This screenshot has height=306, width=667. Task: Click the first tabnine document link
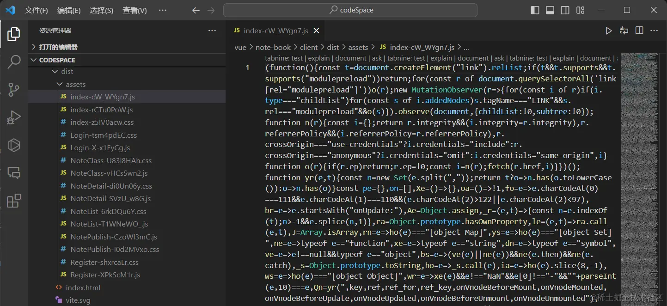[x=350, y=58]
